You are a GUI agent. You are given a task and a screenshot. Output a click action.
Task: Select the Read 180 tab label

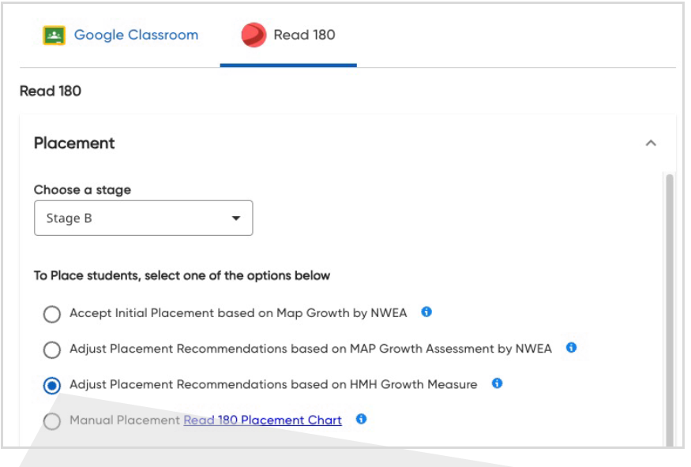[304, 35]
